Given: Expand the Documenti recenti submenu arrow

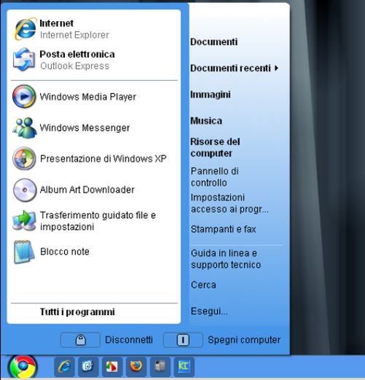Looking at the screenshot, I should pyautogui.click(x=277, y=69).
